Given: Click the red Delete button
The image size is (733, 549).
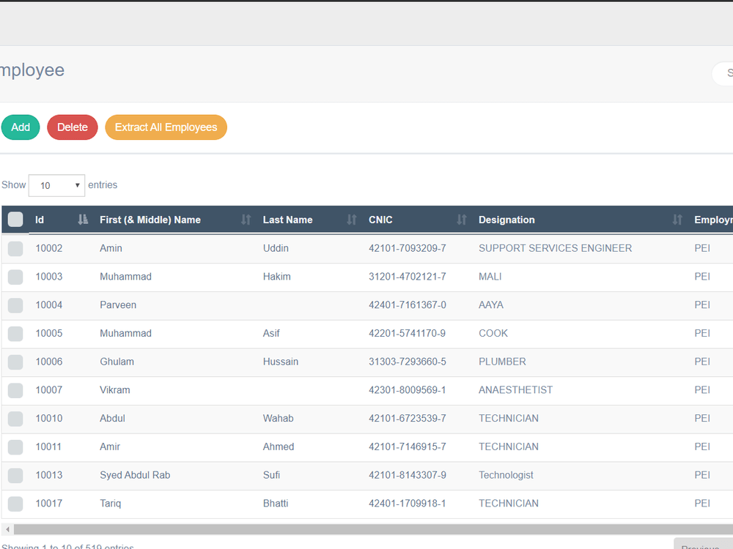Looking at the screenshot, I should pos(73,127).
